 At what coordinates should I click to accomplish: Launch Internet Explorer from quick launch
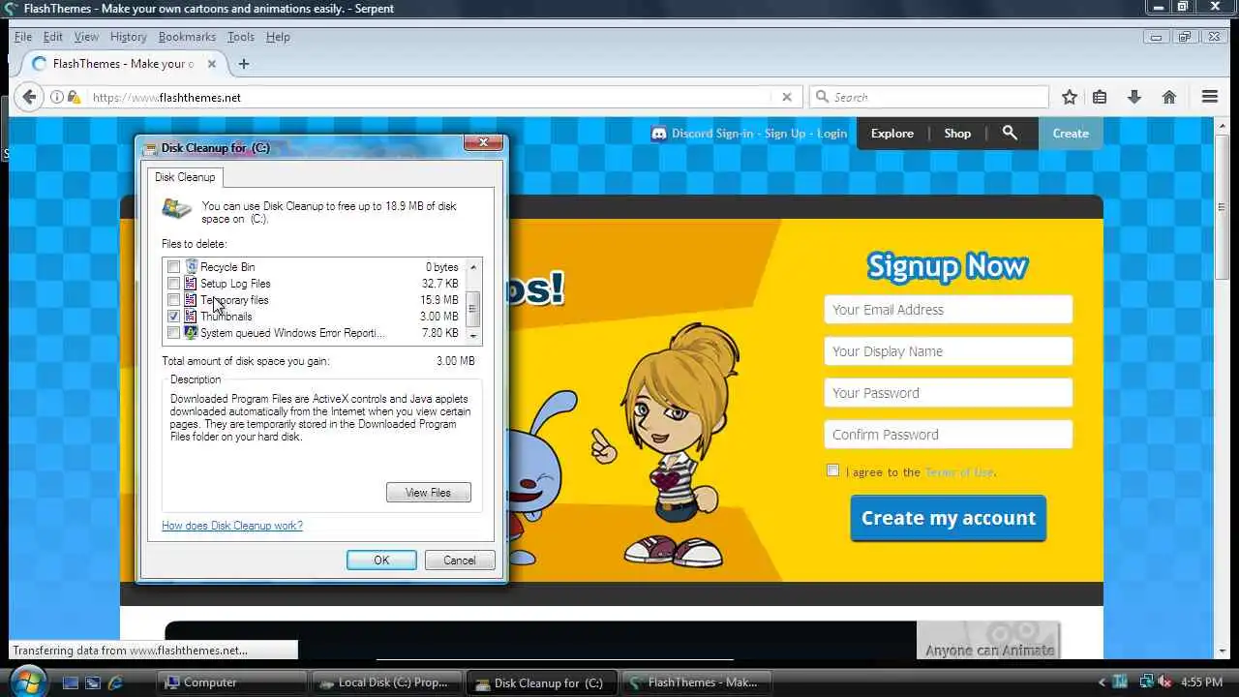115,682
